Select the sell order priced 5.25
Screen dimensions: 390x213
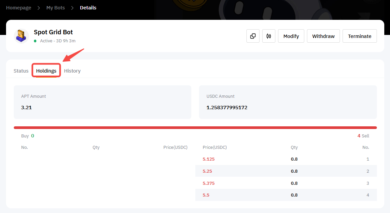(207, 171)
